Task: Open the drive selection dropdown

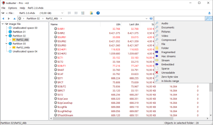Action: pos(62,13)
